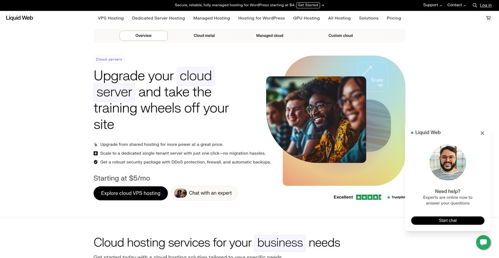Image resolution: width=499 pixels, height=258 pixels.
Task: Click the Start chat button
Action: 448,221
